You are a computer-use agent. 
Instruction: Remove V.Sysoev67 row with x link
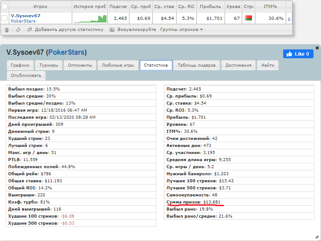coord(289,19)
